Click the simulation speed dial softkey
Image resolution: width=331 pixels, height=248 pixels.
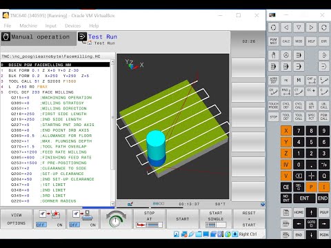tap(116, 219)
